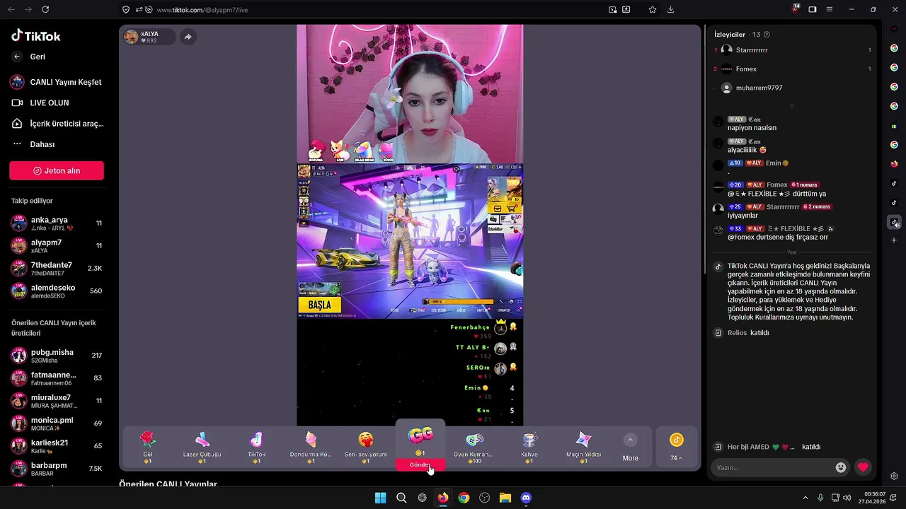Expand the coin balance 74 menu
Screen dimensions: 906x509
(x=677, y=447)
